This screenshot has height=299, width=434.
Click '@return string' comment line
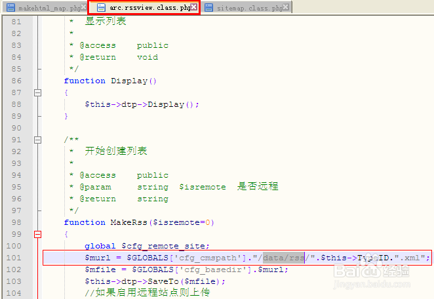pos(124,199)
